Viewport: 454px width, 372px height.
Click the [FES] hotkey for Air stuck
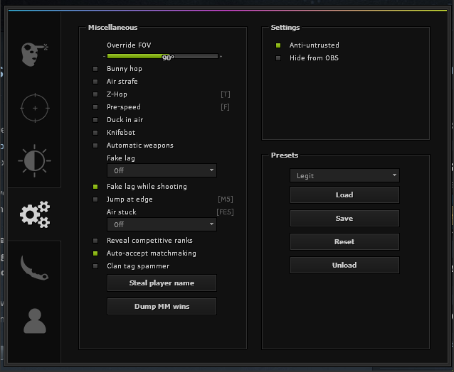(225, 212)
